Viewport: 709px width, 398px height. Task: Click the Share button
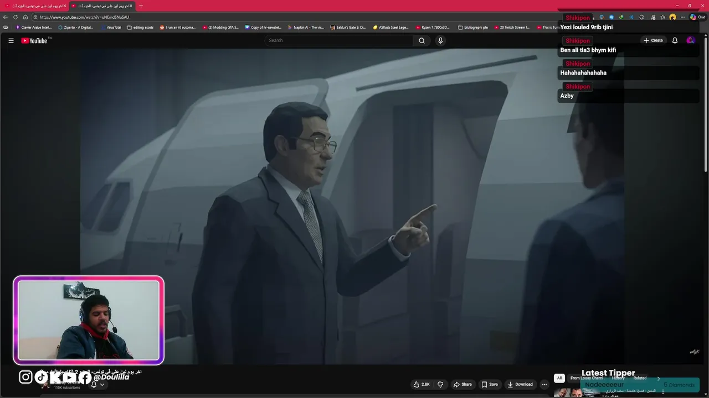[463, 384]
